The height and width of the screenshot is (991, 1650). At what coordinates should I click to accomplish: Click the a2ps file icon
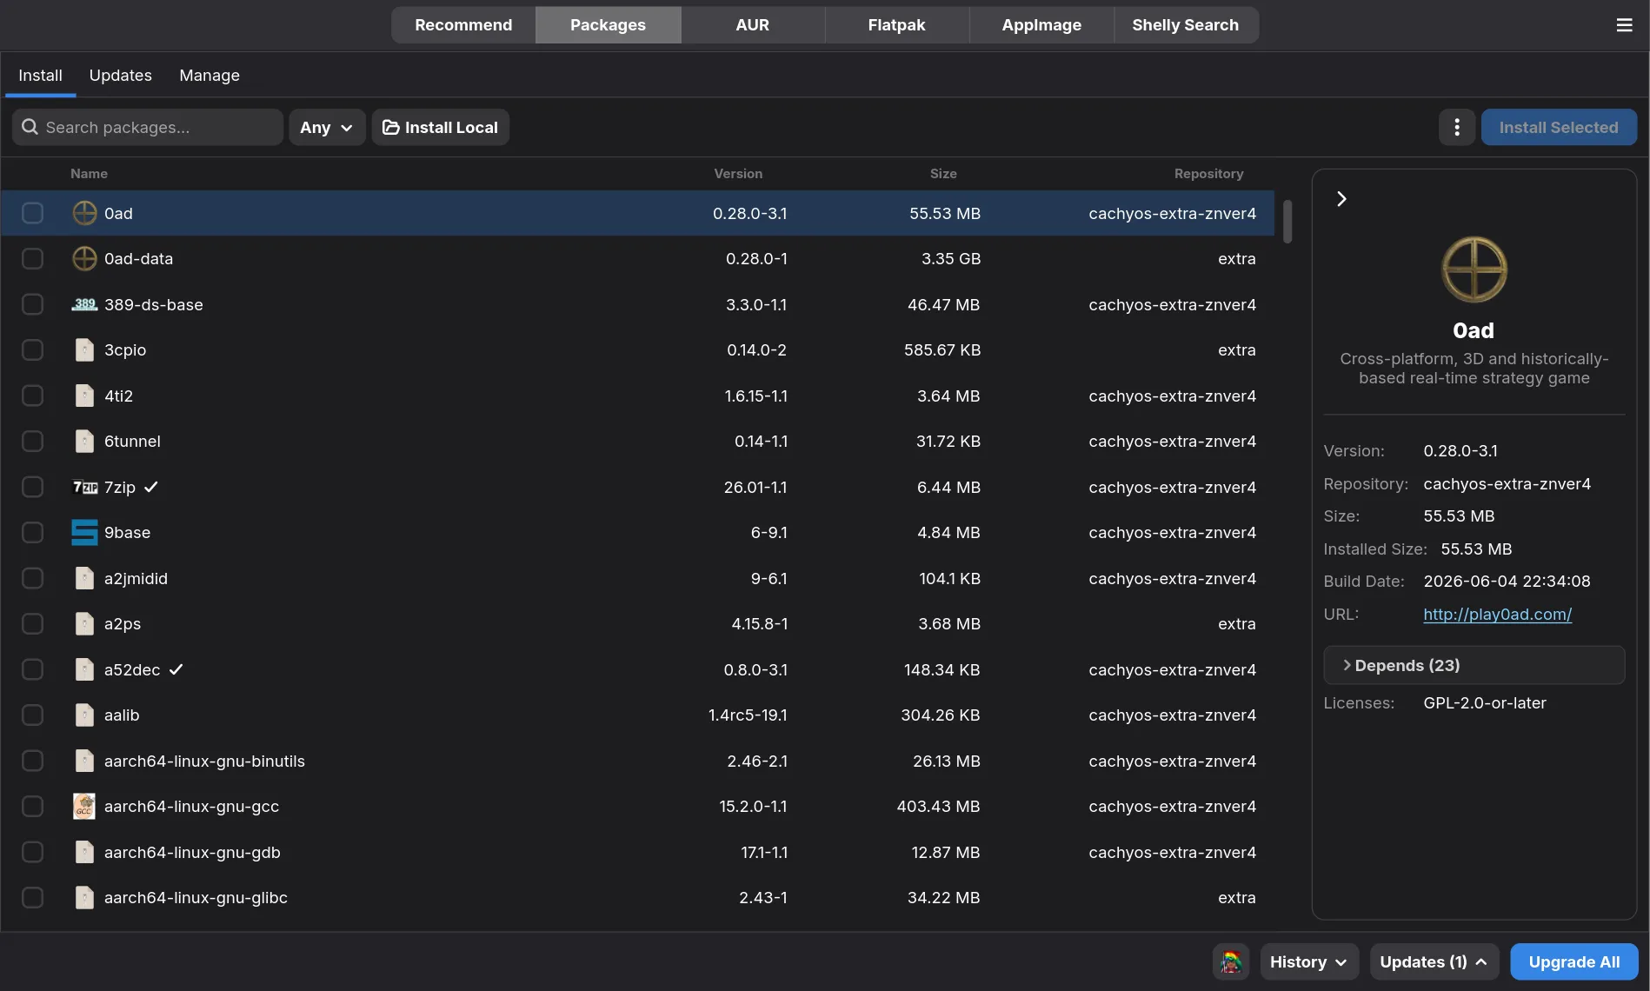pos(84,623)
